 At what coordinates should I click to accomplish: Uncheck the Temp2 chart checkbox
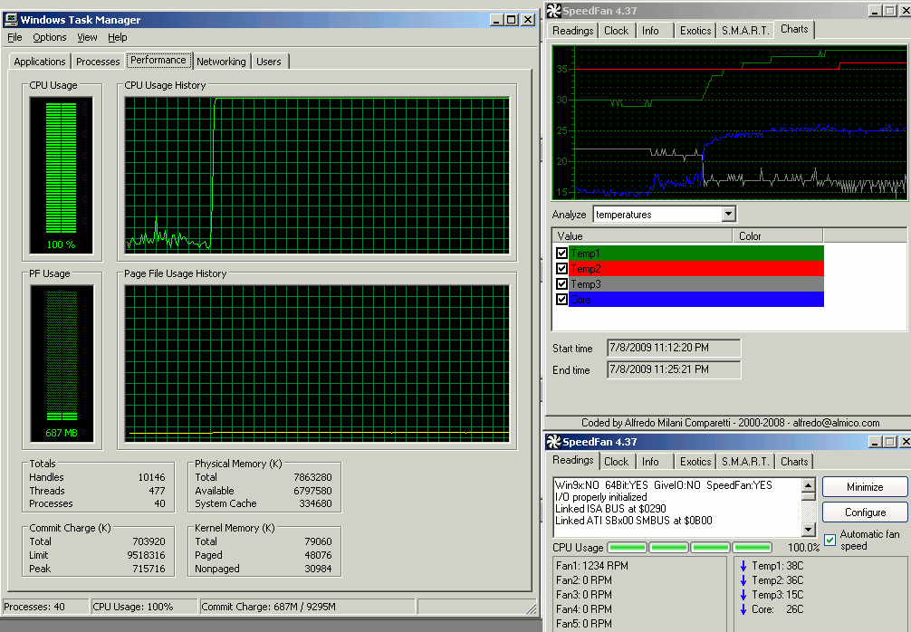pos(561,268)
